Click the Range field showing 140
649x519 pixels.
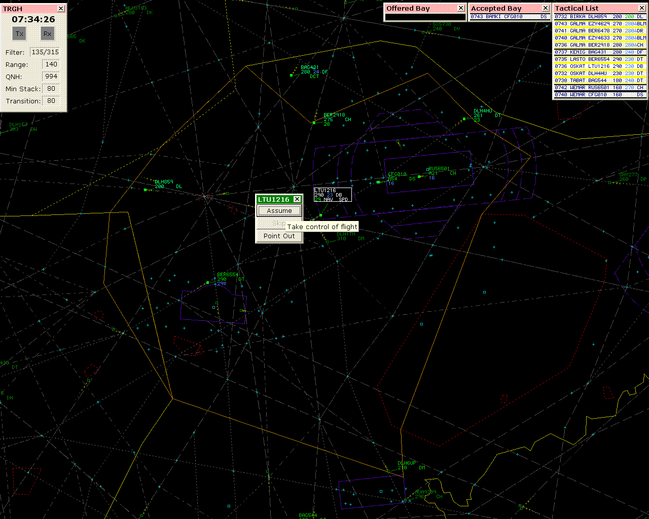[51, 64]
